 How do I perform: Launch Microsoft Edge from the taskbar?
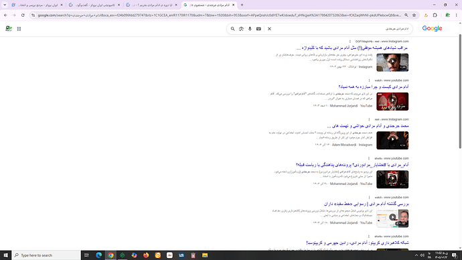(x=98, y=255)
